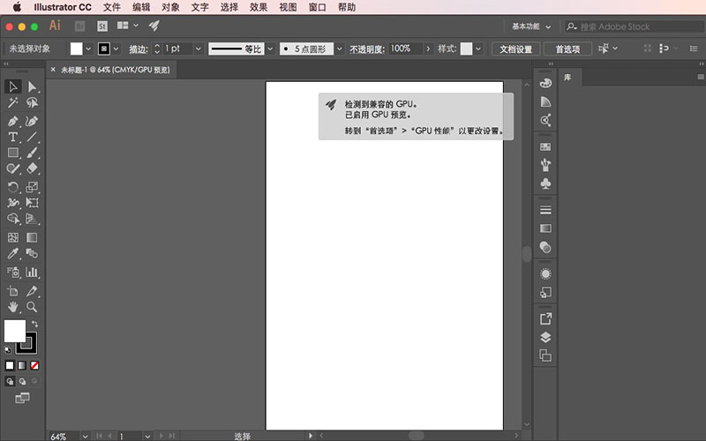Open fill color dropdown in control bar
This screenshot has width=706, height=441.
[x=88, y=49]
